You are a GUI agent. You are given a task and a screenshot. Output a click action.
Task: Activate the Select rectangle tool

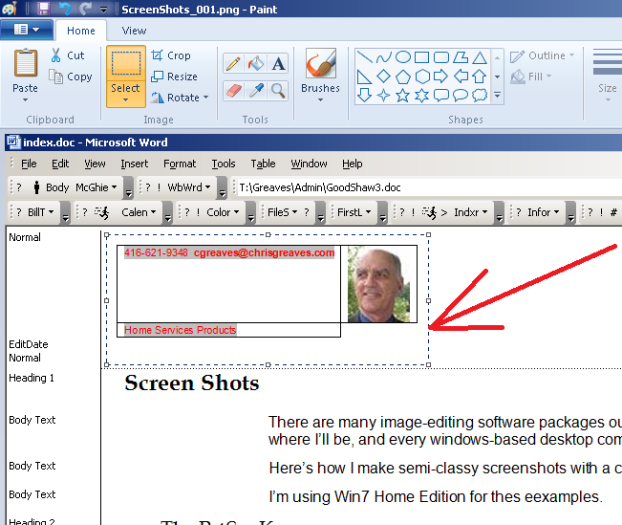pyautogui.click(x=126, y=64)
